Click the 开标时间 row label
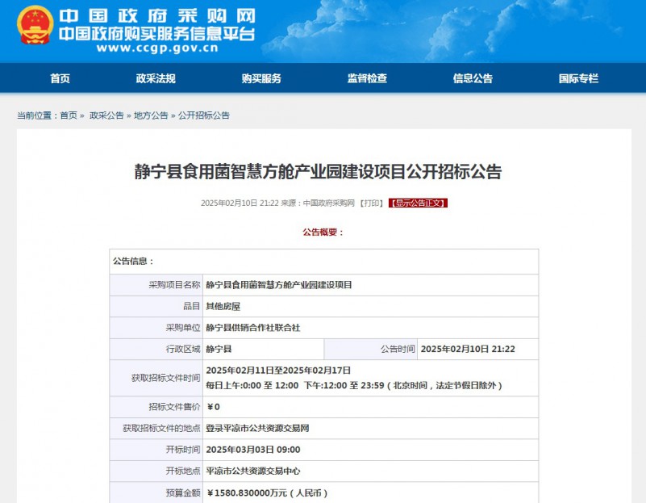This screenshot has height=503, width=646. coord(183,450)
